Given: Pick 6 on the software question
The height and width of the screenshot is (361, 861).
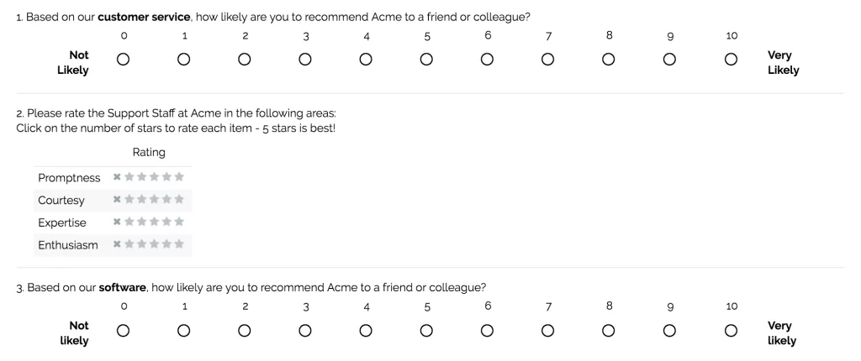Looking at the screenshot, I should click(488, 330).
